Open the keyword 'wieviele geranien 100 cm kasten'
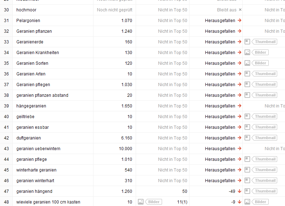The height and width of the screenshot is (206, 285). point(48,202)
